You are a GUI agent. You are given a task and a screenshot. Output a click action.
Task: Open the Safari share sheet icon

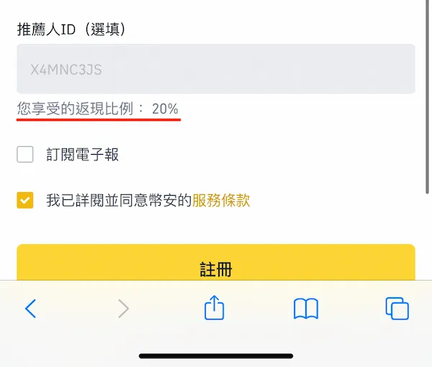click(214, 307)
